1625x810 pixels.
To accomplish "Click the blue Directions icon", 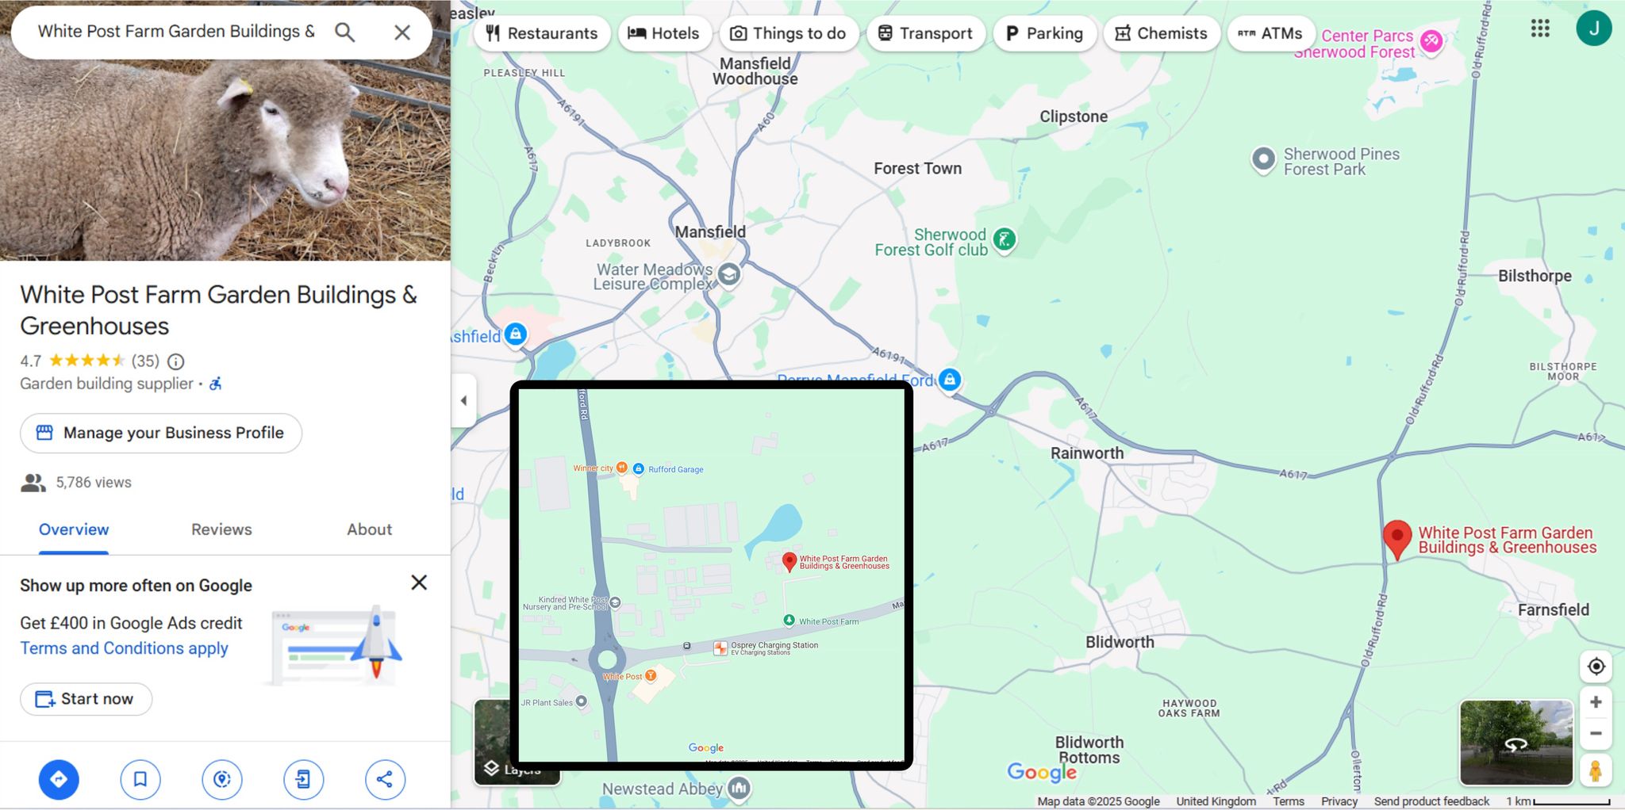I will coord(59,779).
